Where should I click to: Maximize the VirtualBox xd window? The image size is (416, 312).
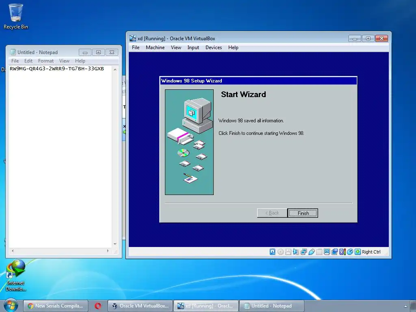coord(368,39)
